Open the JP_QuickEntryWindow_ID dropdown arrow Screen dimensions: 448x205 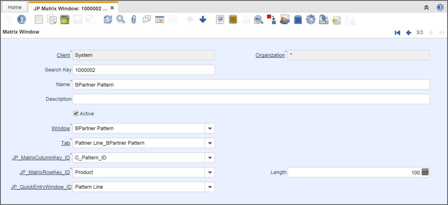click(209, 187)
